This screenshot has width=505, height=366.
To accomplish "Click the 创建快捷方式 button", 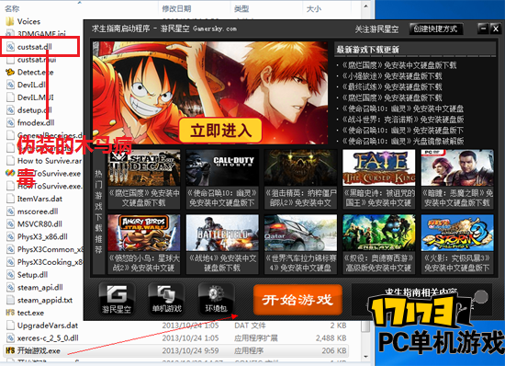I will point(436,29).
